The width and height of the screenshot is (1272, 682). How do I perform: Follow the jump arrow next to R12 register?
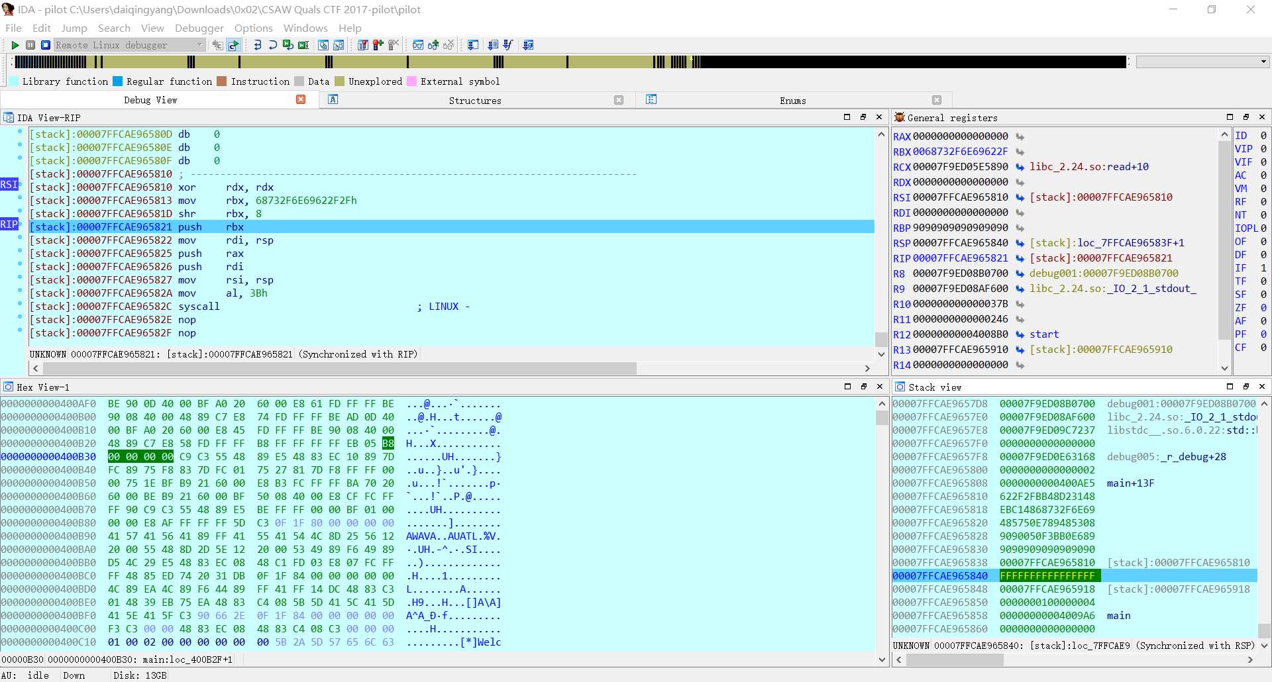[x=1020, y=334]
